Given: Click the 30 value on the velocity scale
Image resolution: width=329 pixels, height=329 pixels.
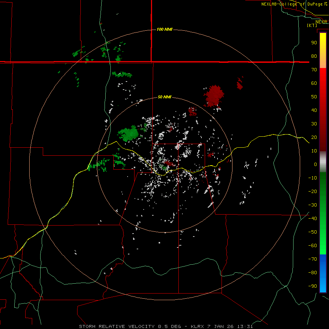Looking at the screenshot, I should [x=314, y=124].
